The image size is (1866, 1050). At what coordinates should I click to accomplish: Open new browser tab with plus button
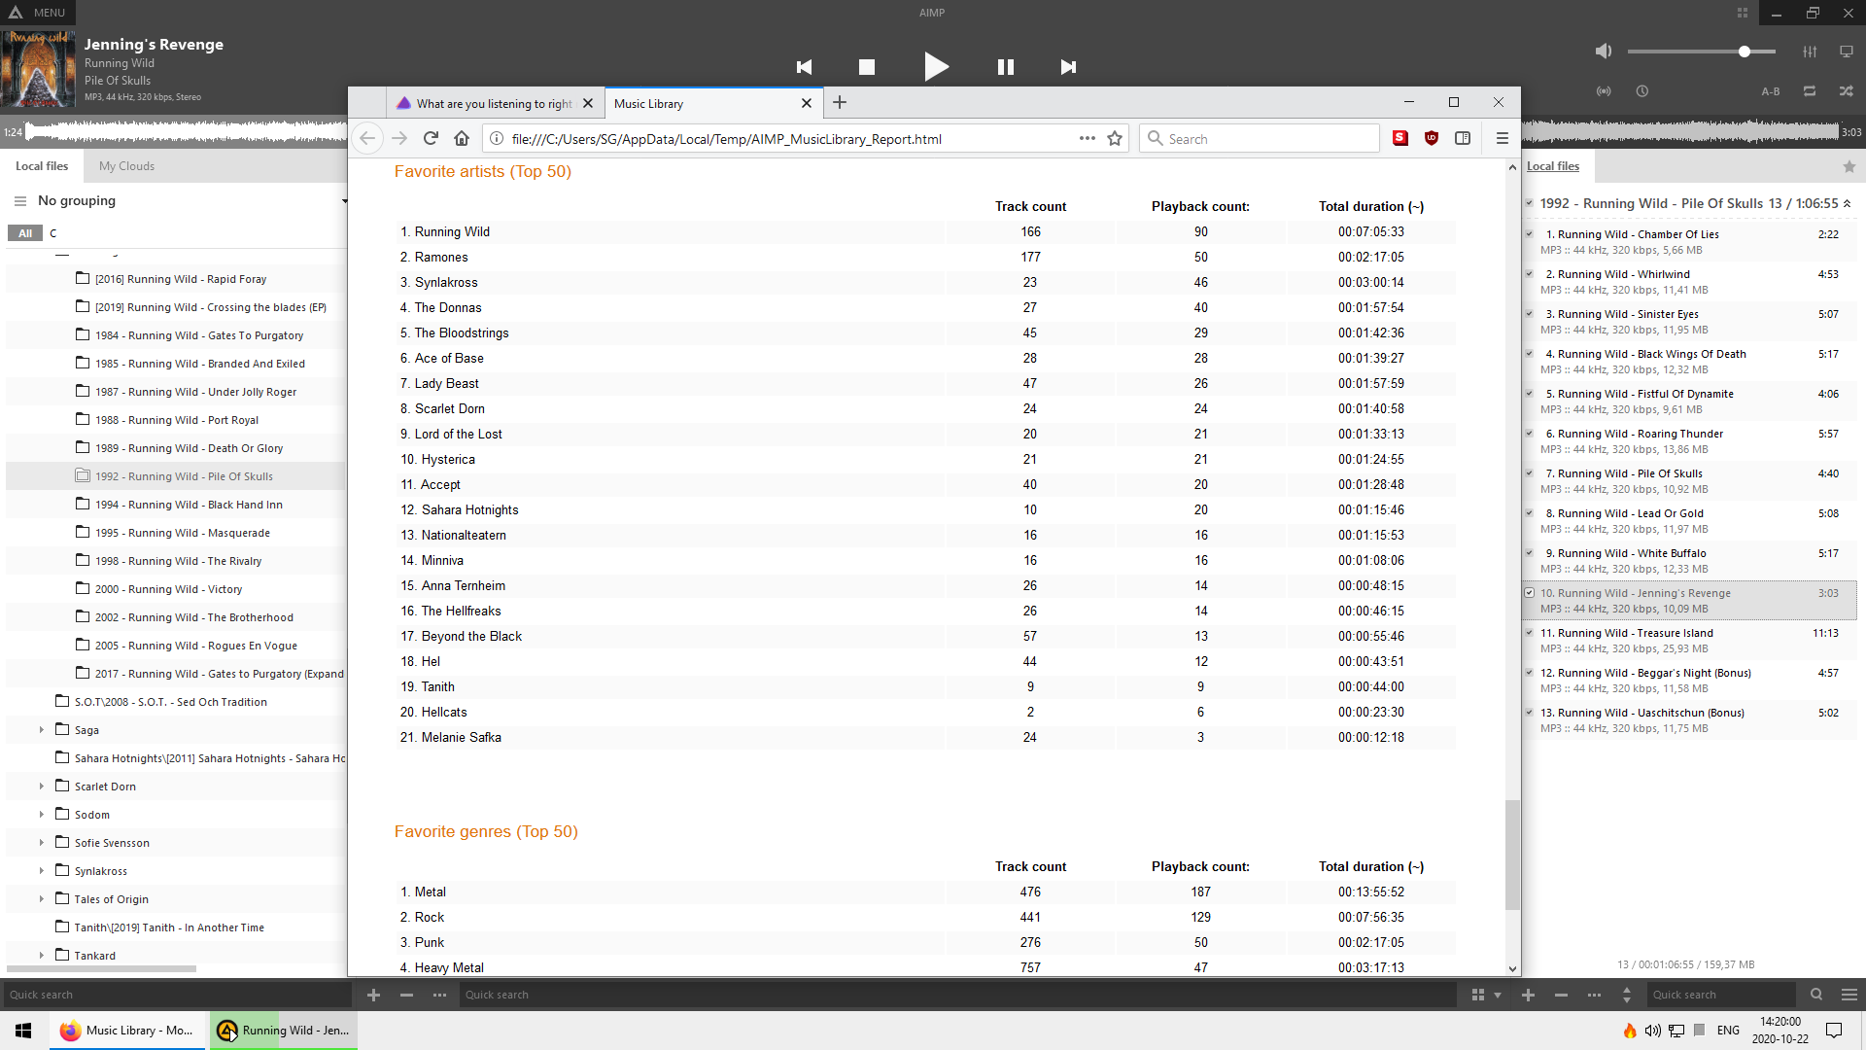point(840,103)
